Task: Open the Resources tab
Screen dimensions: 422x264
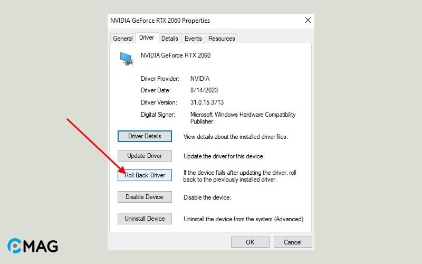Action: coord(222,39)
